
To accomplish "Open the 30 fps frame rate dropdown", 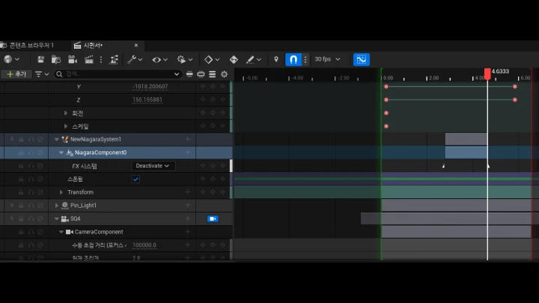I will pyautogui.click(x=327, y=59).
